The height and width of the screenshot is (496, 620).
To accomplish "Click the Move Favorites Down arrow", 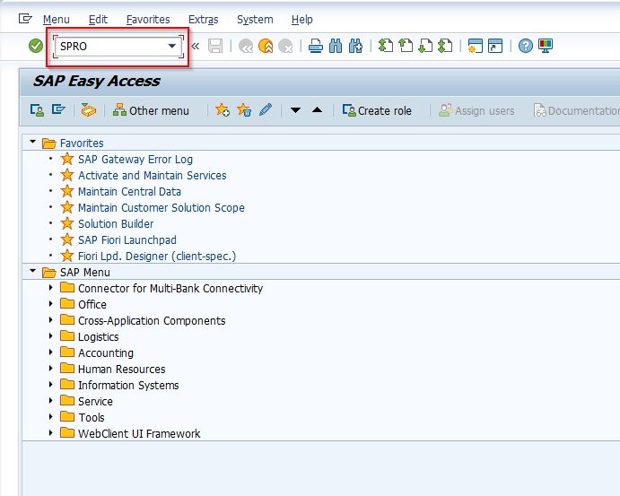I will [295, 110].
